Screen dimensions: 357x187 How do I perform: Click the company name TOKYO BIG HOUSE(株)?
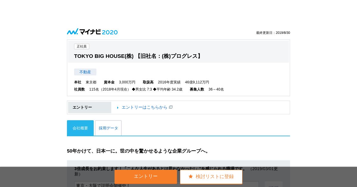104,56
